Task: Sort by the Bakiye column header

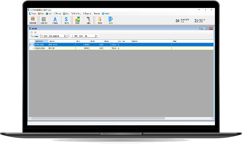Action: tap(106, 41)
